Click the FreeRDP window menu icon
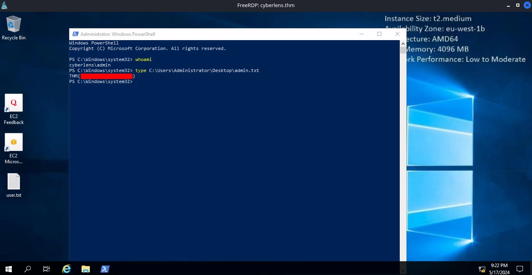The height and width of the screenshot is (275, 532). 5,6
